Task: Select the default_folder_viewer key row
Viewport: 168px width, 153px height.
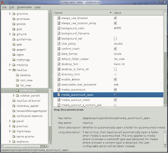Action: [108, 59]
